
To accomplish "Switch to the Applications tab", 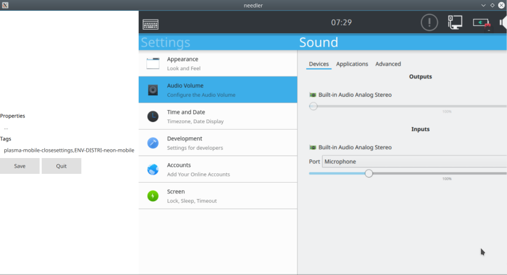I will click(x=352, y=64).
